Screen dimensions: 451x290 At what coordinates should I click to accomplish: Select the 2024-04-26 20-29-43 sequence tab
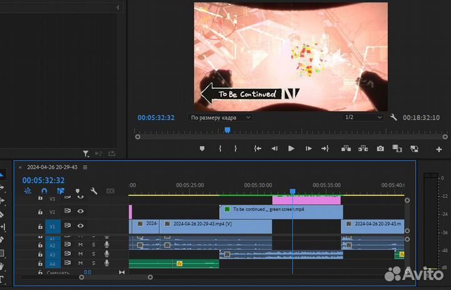pyautogui.click(x=52, y=167)
